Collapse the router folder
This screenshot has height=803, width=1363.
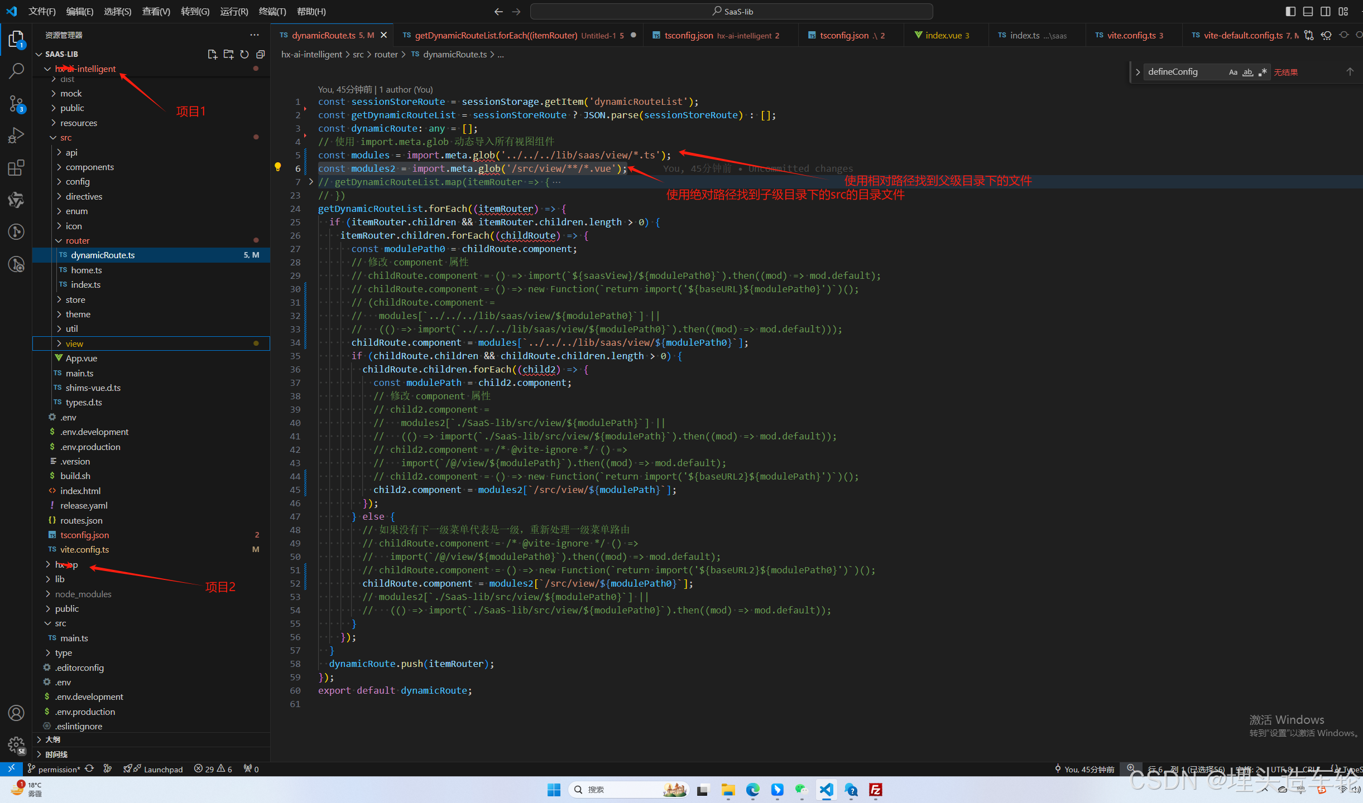(x=77, y=240)
